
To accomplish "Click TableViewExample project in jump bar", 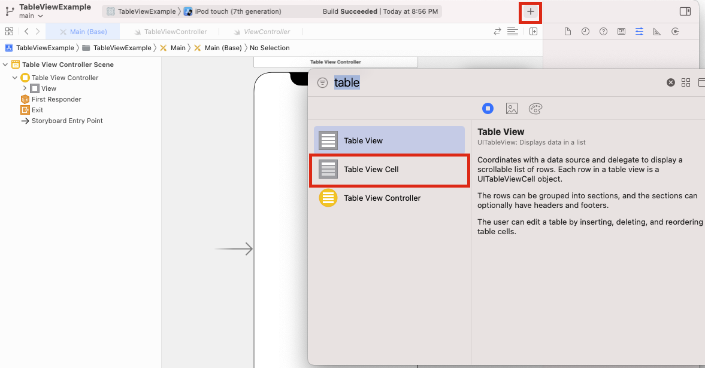I will 39,48.
